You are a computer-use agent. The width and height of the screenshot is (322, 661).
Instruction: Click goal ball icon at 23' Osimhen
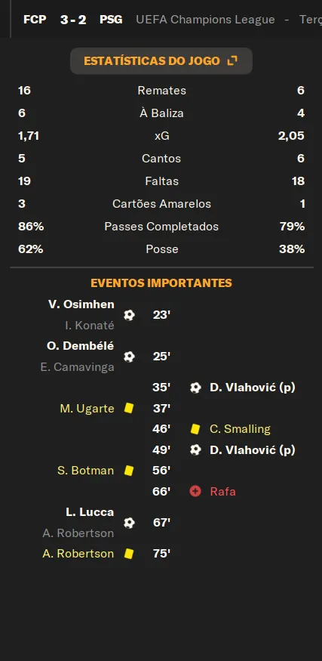129,315
